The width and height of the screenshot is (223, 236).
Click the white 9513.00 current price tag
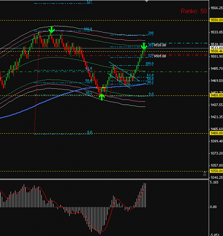(216, 48)
